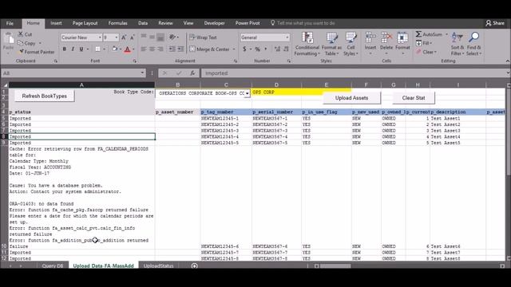
Task: Open the Book Type Code combo box
Action: coord(248,94)
